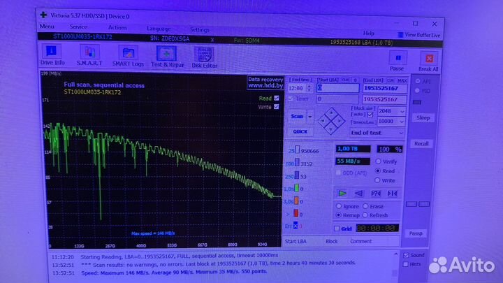The height and width of the screenshot is (283, 503).
Task: Open the timeout 10000 dropdown
Action: coord(390,122)
